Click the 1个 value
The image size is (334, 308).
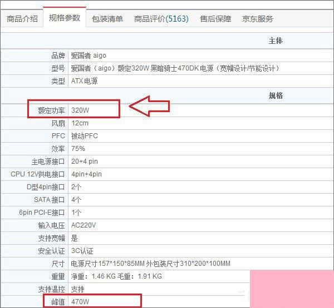pyautogui.click(x=76, y=213)
